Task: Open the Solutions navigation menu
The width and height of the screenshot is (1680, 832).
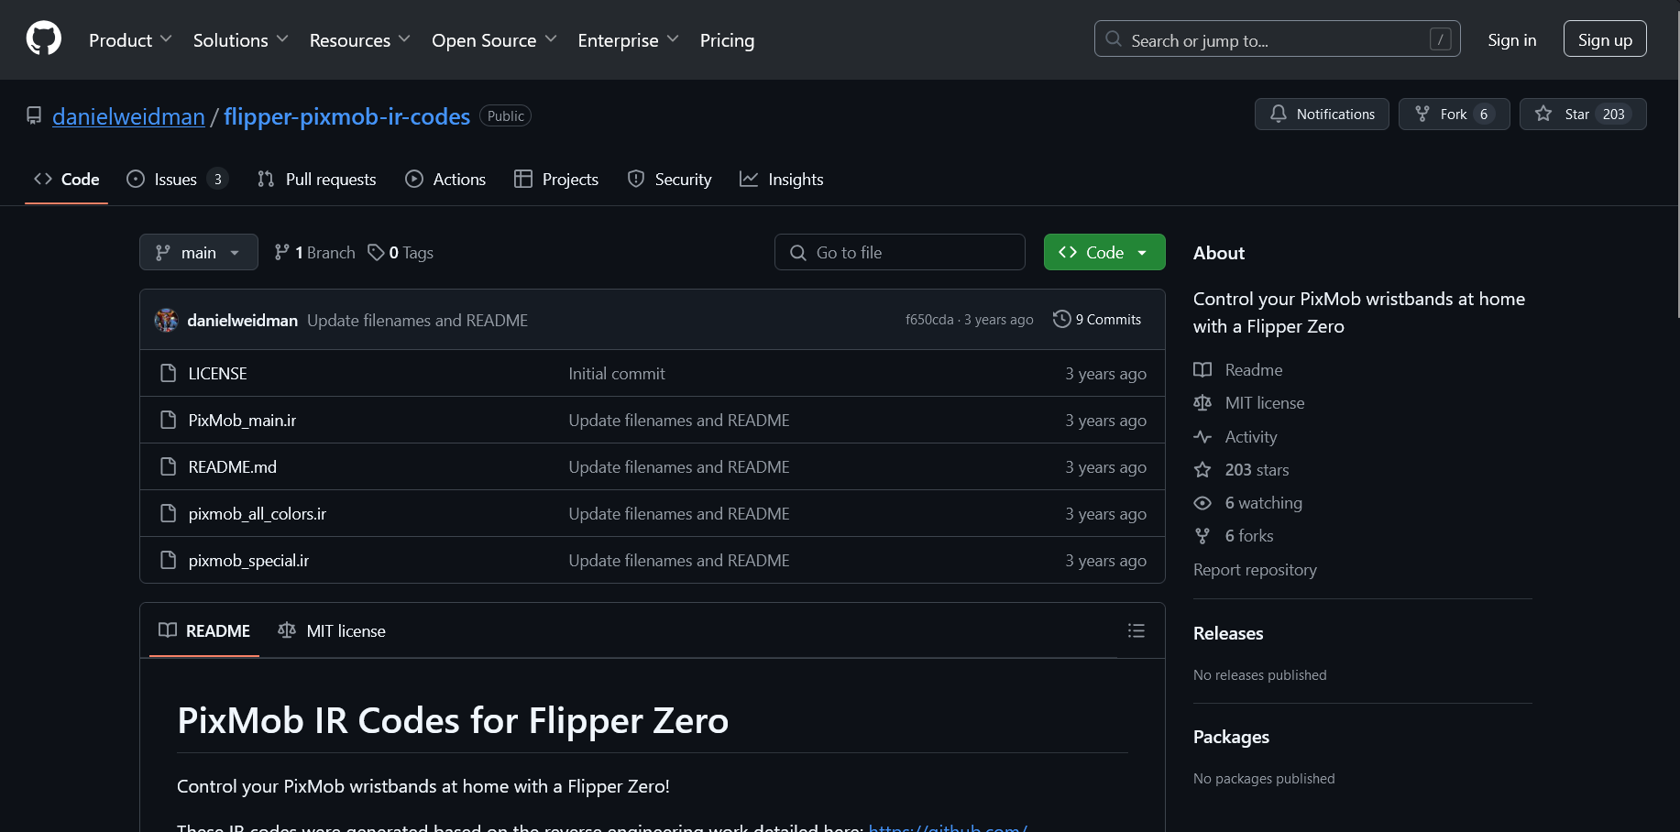Action: [240, 40]
